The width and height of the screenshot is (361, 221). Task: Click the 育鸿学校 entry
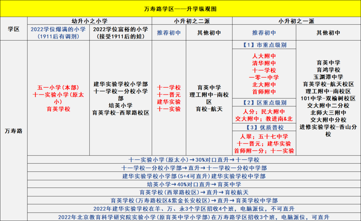coord(328,70)
